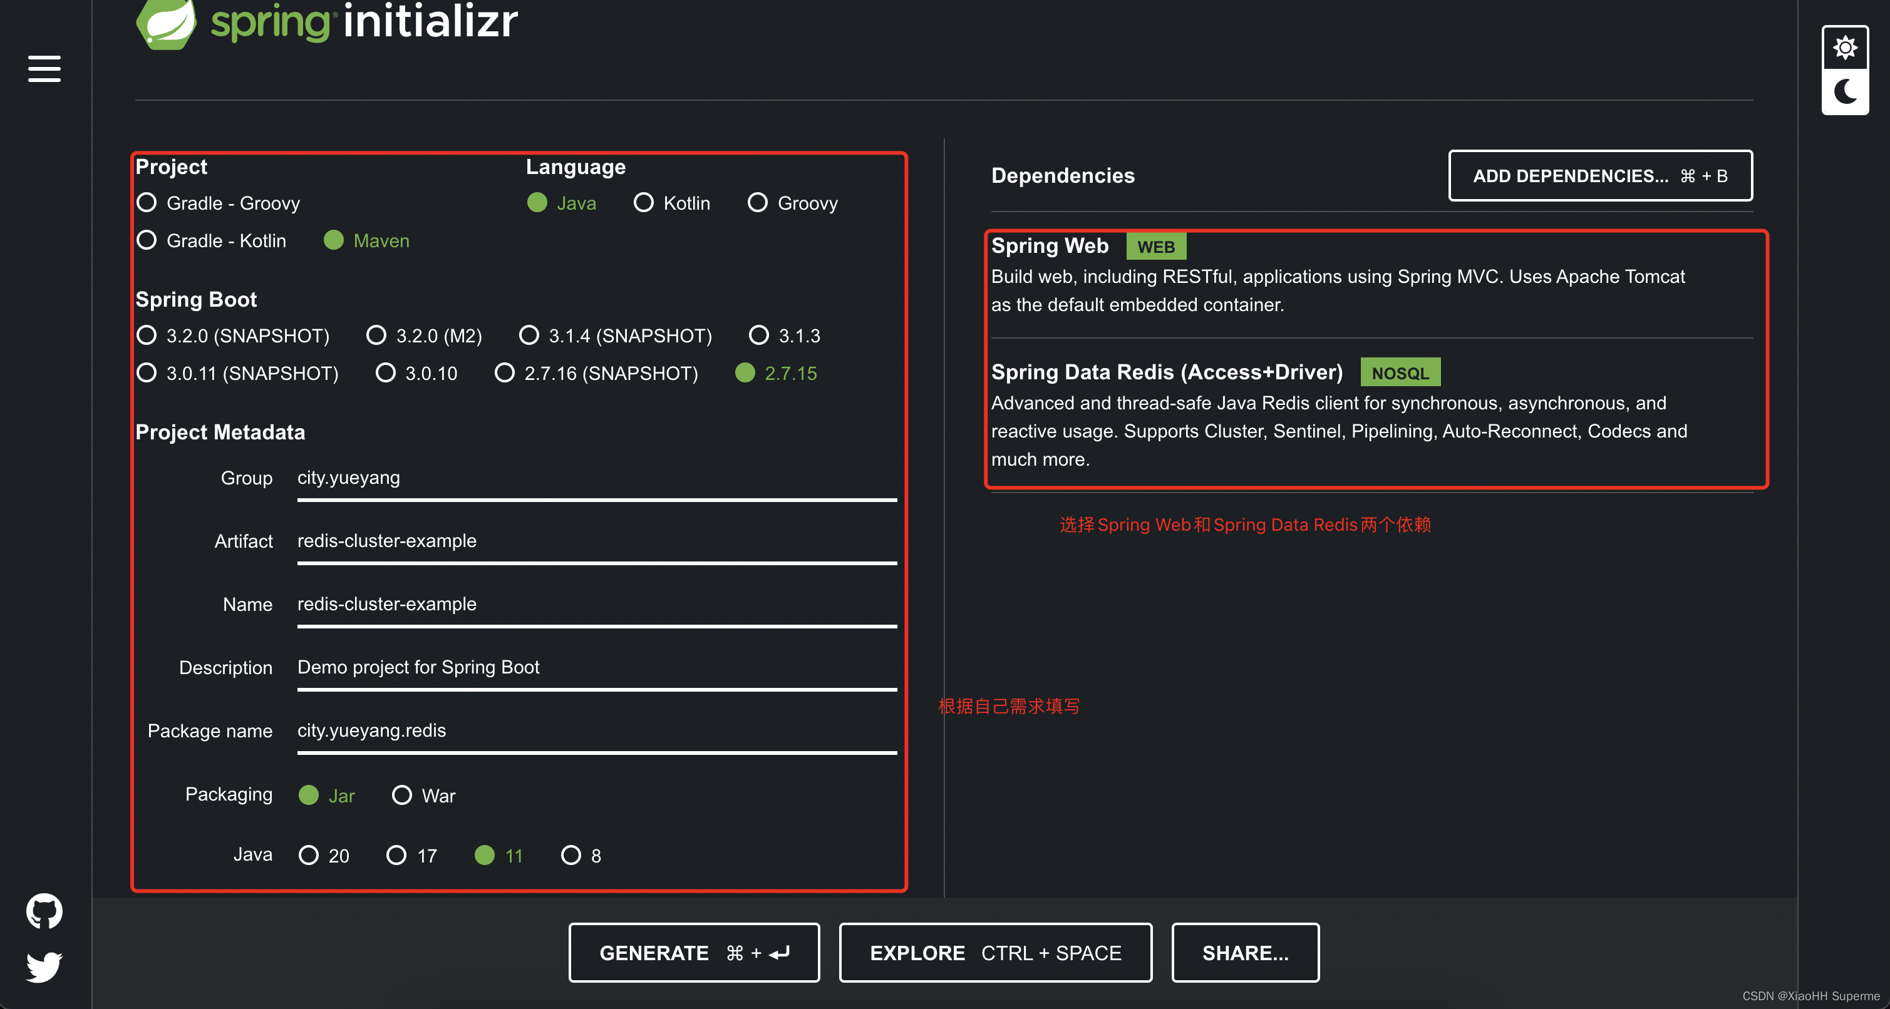Choose War packaging

pyautogui.click(x=423, y=796)
